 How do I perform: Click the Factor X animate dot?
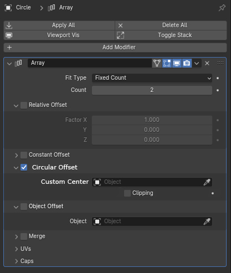tap(218, 120)
